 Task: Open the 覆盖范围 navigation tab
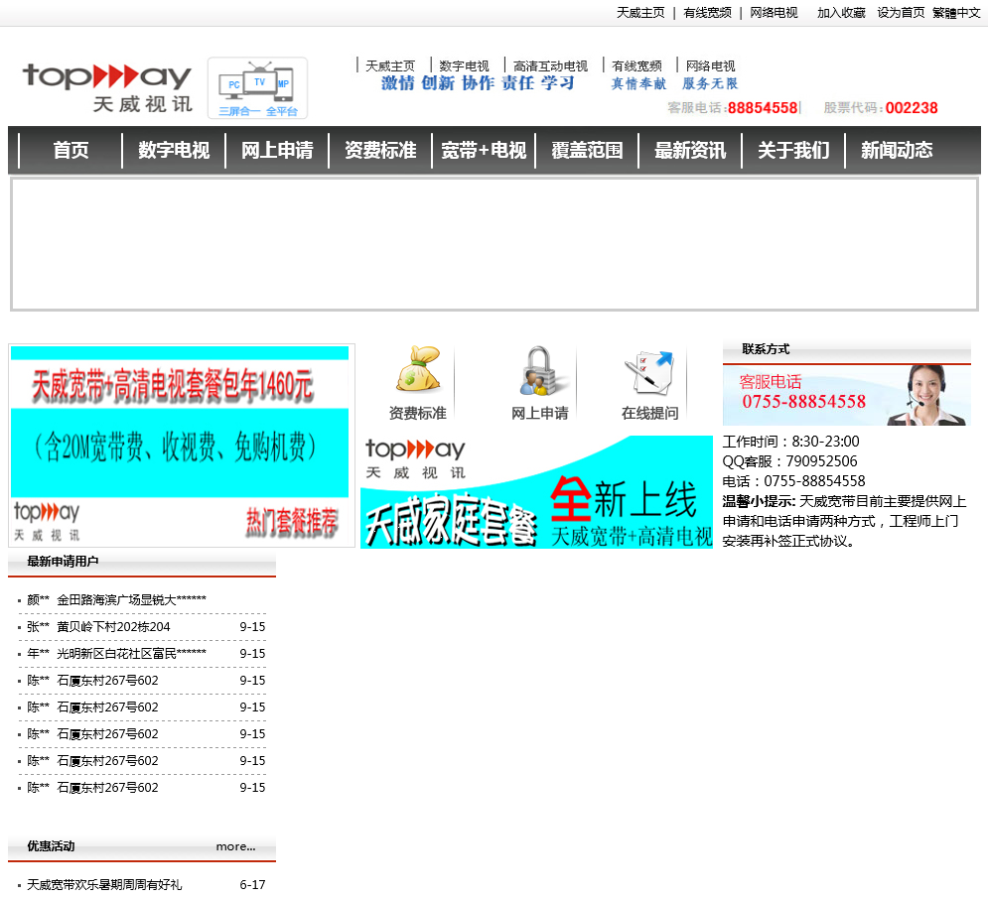click(587, 151)
